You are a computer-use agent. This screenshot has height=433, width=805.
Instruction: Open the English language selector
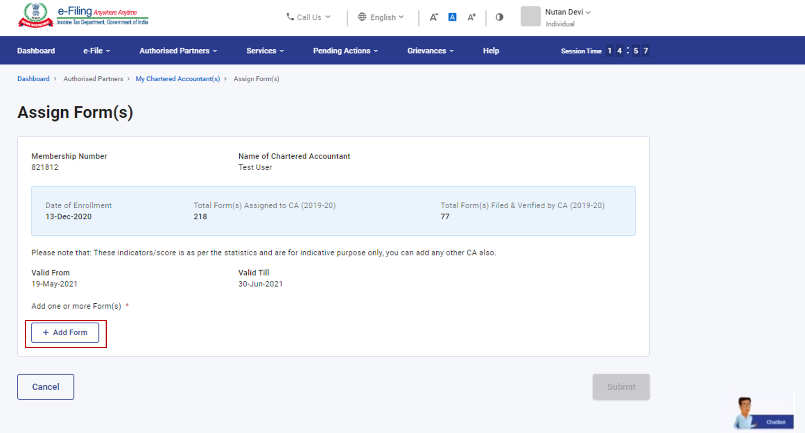point(383,17)
